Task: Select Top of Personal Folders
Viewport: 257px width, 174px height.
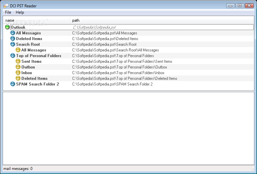Action: (38, 56)
